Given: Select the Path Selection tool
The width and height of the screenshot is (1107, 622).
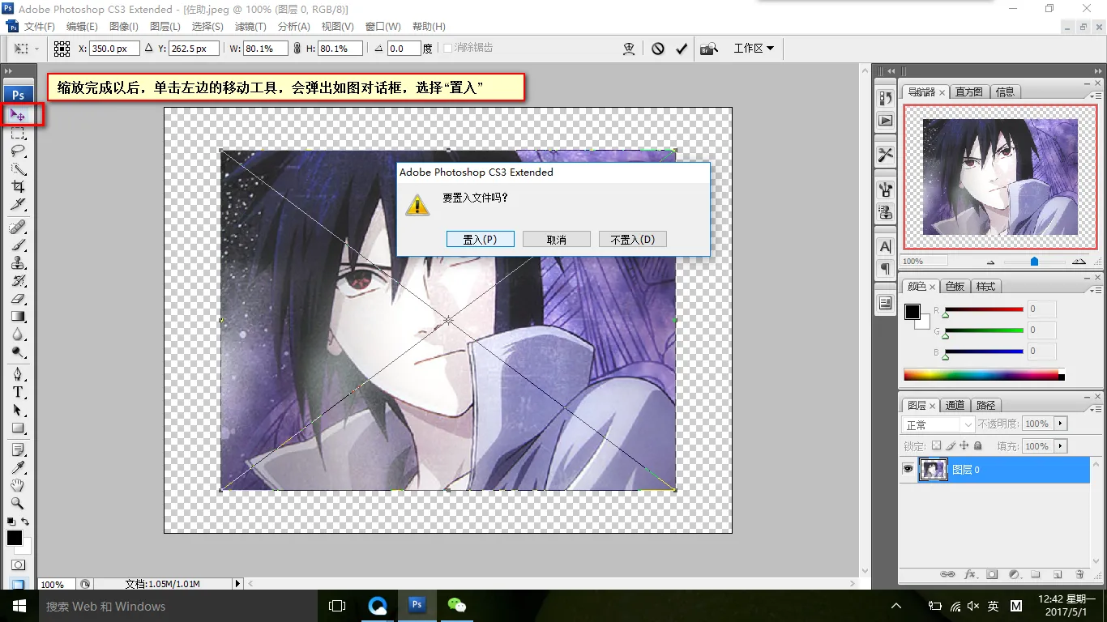Looking at the screenshot, I should (18, 410).
